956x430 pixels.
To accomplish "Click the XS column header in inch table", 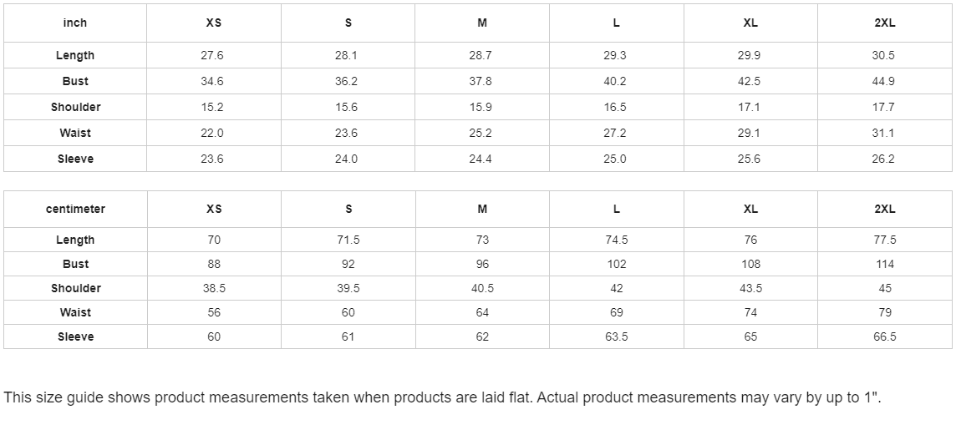I will click(x=213, y=23).
